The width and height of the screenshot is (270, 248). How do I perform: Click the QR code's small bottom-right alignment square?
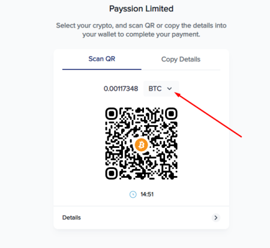coord(166,168)
